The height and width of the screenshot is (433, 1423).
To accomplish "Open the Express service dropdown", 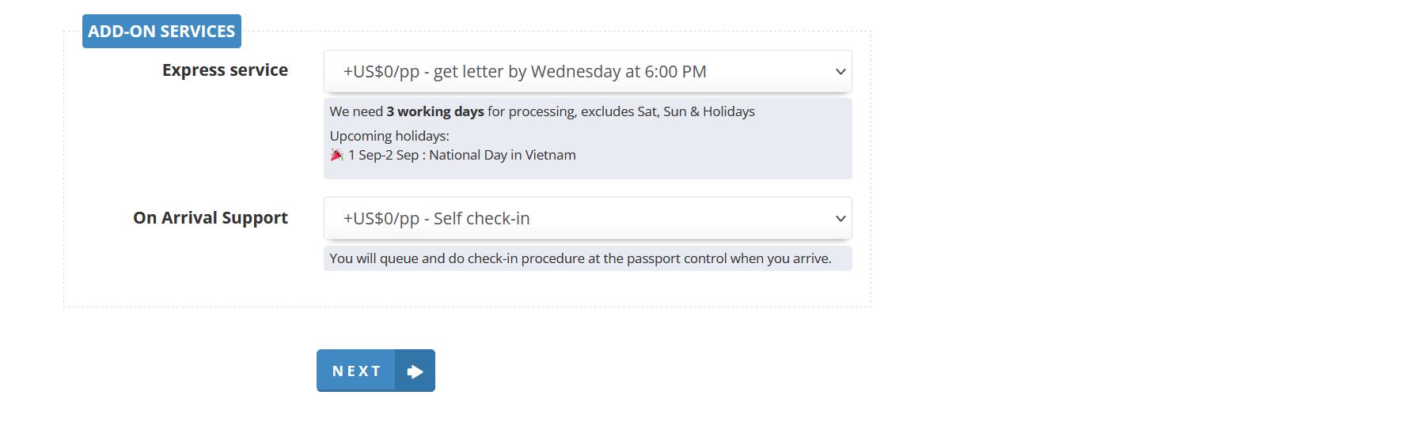I will click(x=587, y=71).
